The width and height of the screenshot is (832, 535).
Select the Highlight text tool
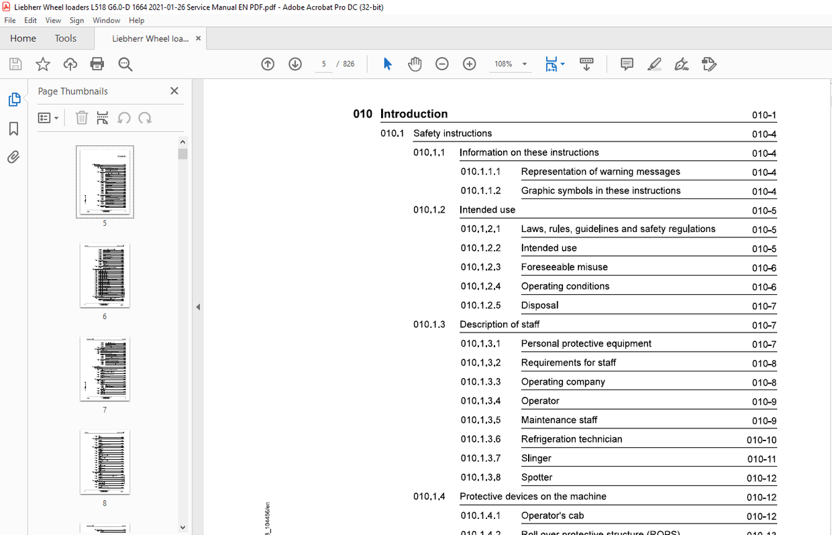coord(654,64)
